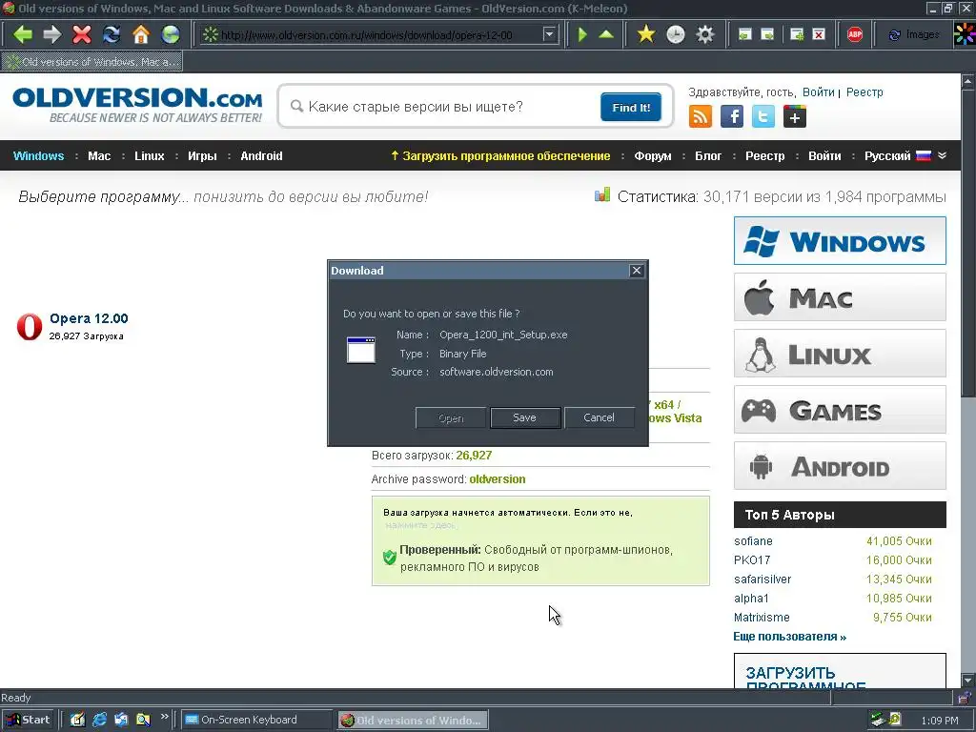Image resolution: width=976 pixels, height=732 pixels.
Task: Stop page loading with the red X
Action: tap(82, 34)
